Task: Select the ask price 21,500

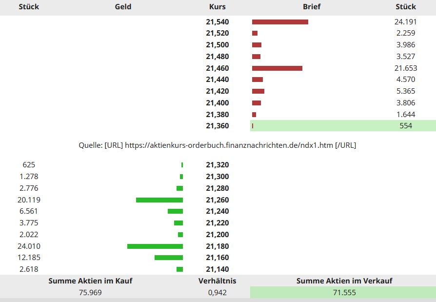Action: [x=218, y=45]
